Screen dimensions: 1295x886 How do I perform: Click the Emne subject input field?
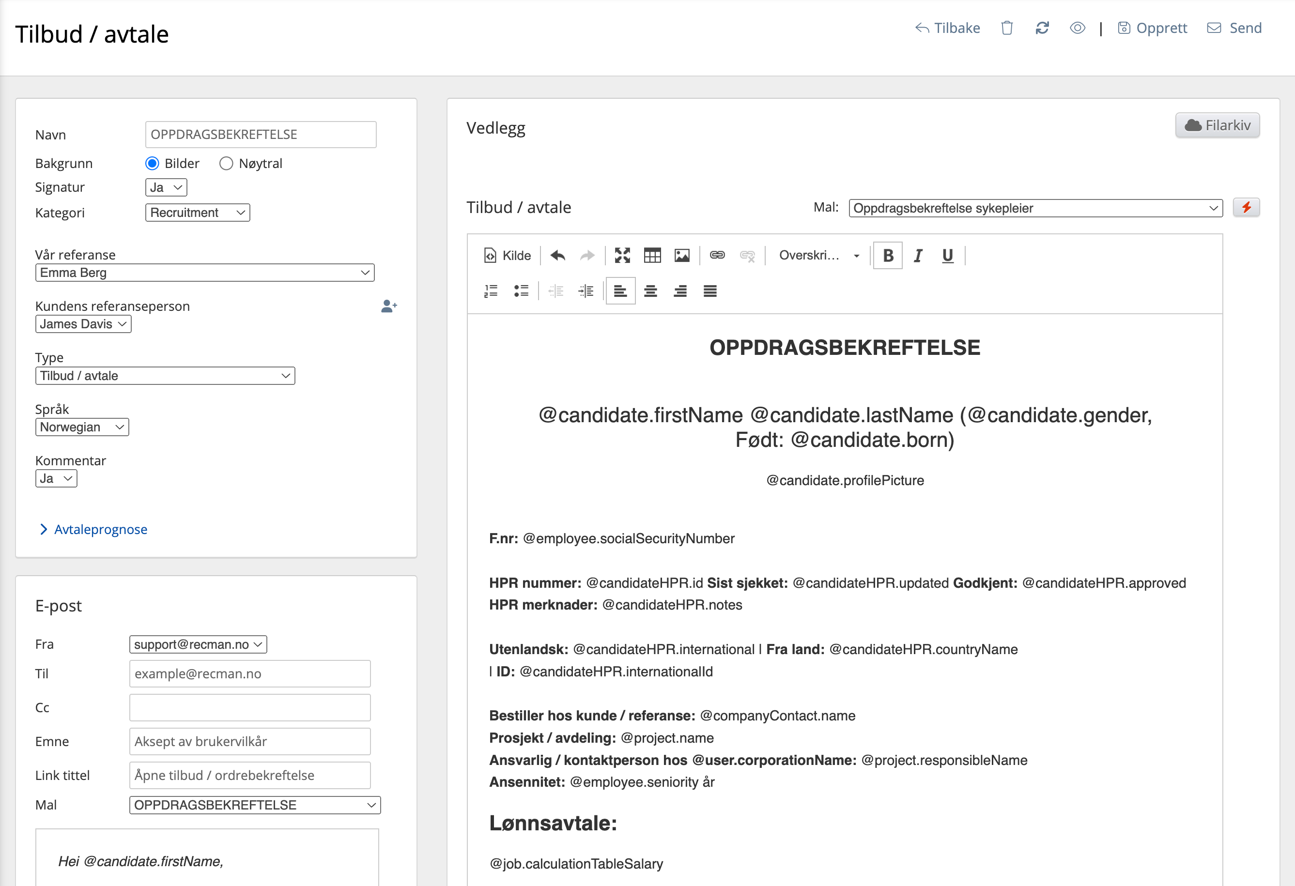pyautogui.click(x=249, y=742)
